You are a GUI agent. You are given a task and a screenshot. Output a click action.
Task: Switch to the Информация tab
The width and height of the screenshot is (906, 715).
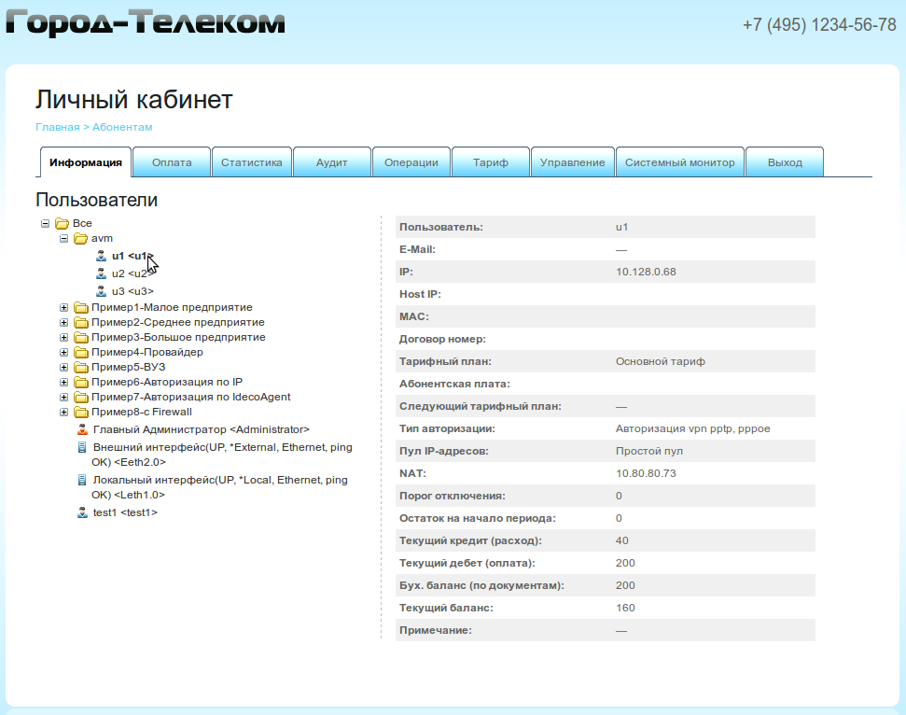pyautogui.click(x=86, y=162)
